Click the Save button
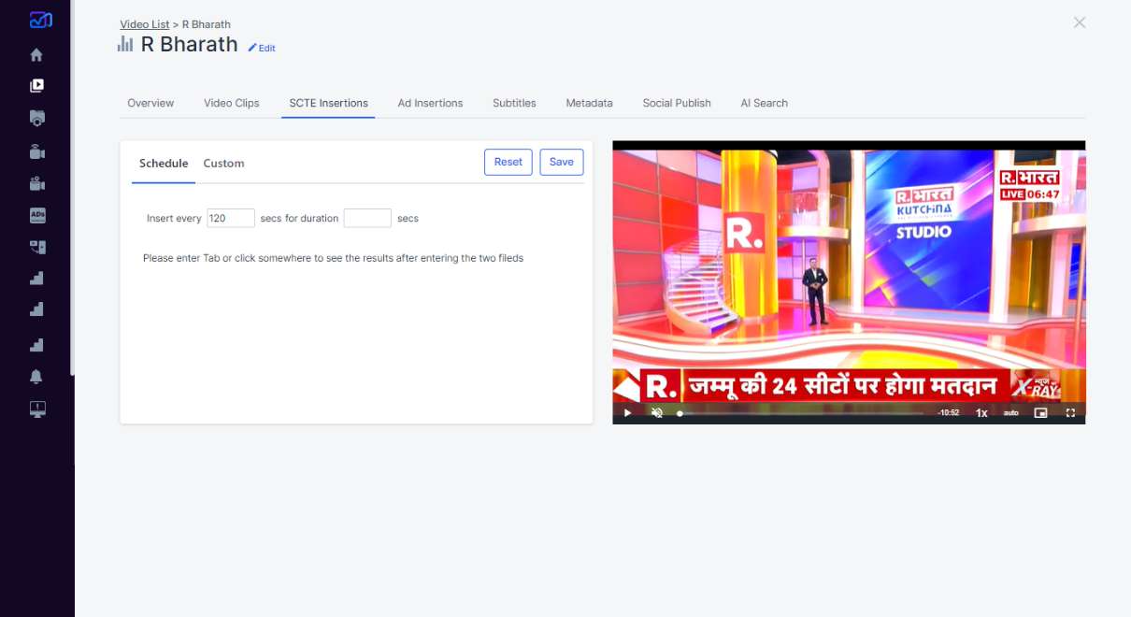1131x617 pixels. pyautogui.click(x=561, y=162)
